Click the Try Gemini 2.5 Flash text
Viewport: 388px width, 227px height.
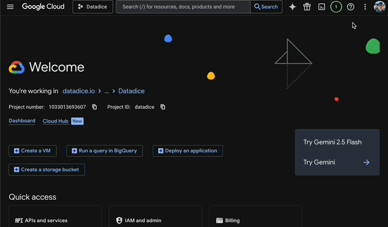click(332, 142)
